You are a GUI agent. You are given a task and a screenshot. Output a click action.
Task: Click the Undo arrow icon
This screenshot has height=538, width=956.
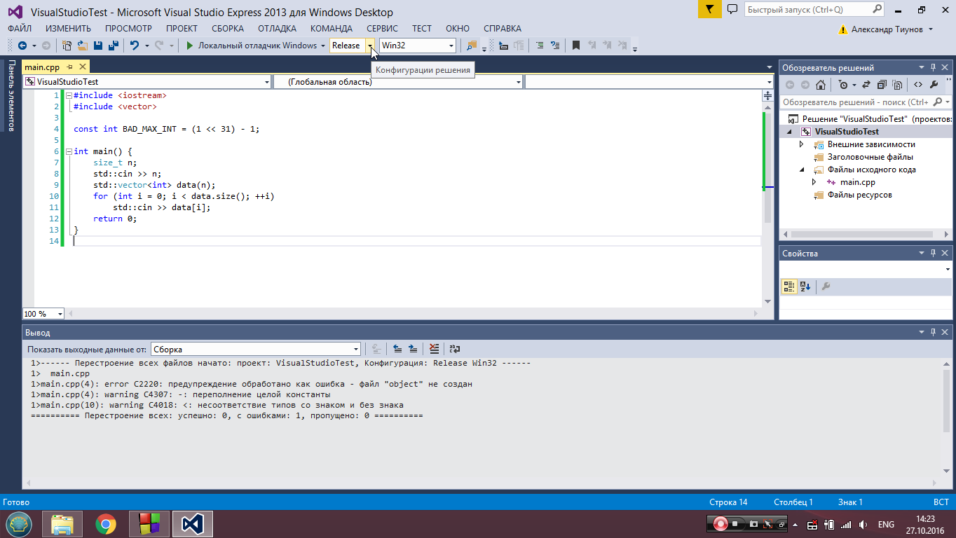coord(135,46)
